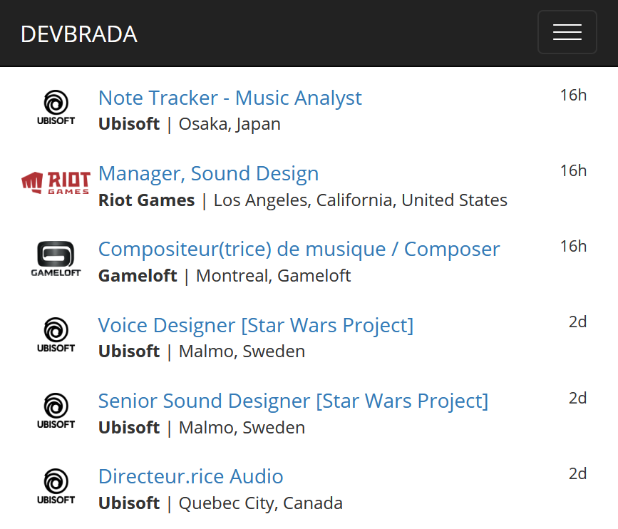Click the DEVBRADA site title
Screen dimensions: 618x529
click(x=79, y=34)
